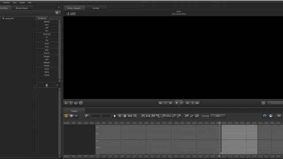Switch to the Primary Viewport tab

tap(74, 8)
